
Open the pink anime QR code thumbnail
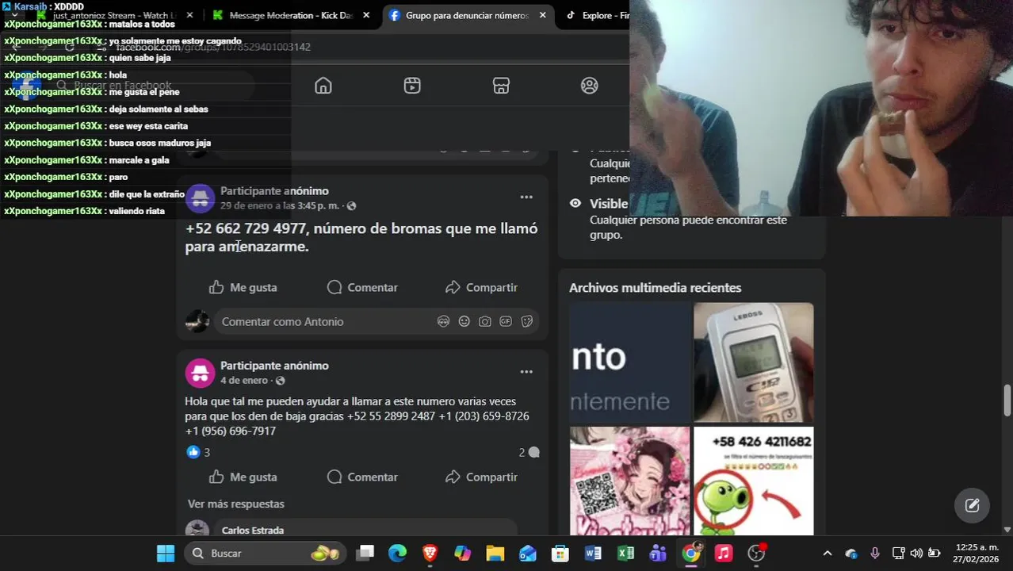629,481
